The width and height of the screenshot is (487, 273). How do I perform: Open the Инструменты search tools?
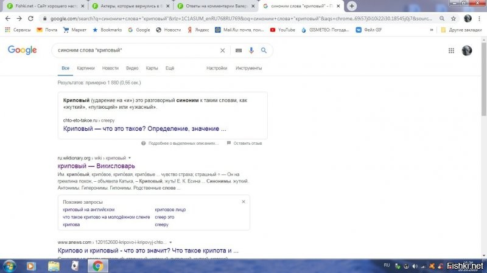(x=248, y=68)
